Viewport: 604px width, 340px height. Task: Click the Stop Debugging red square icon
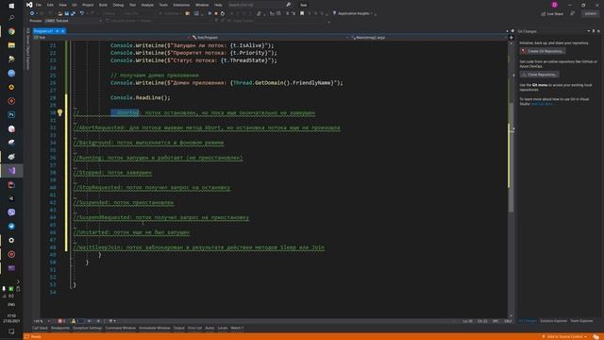click(216, 13)
